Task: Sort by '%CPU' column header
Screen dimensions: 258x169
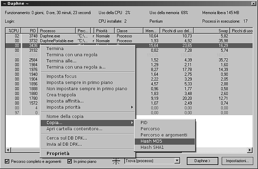Action: click(13, 31)
